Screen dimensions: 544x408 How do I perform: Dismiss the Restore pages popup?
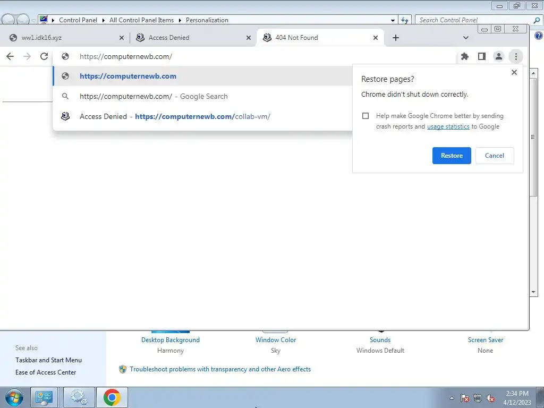514,72
